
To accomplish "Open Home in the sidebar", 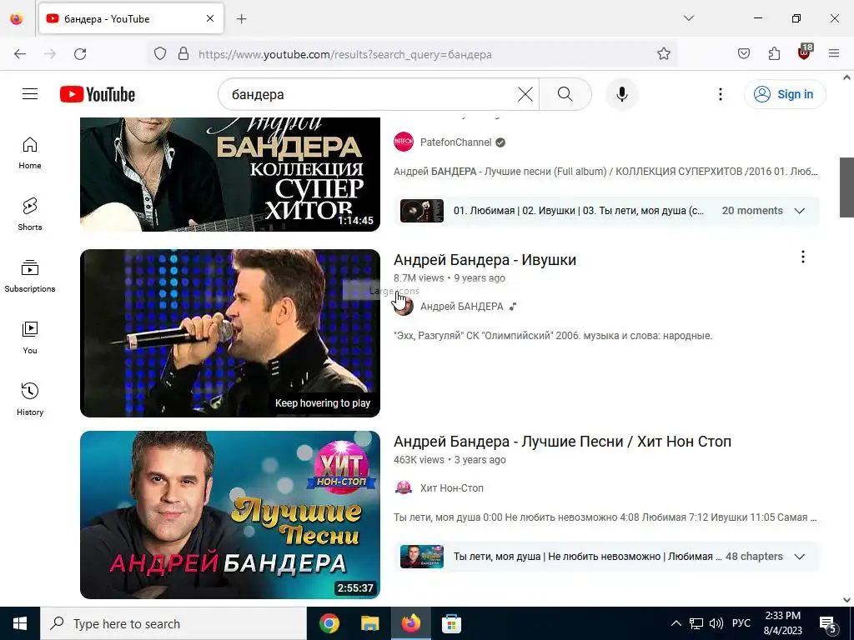I will pos(30,153).
